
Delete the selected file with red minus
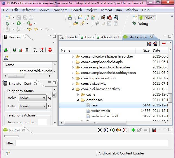tap(164, 44)
